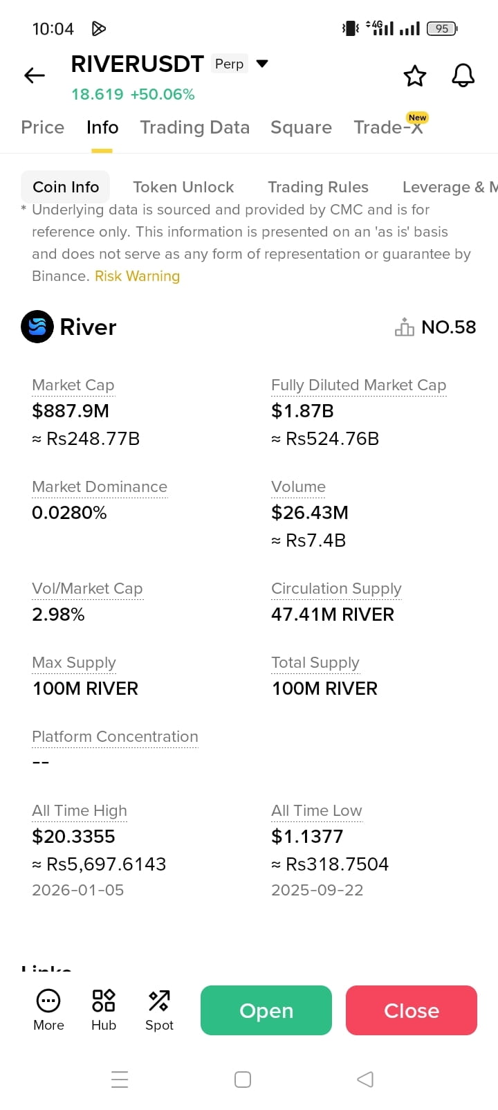Open the Risk Warning link
The width and height of the screenshot is (498, 1110).
[x=137, y=276]
